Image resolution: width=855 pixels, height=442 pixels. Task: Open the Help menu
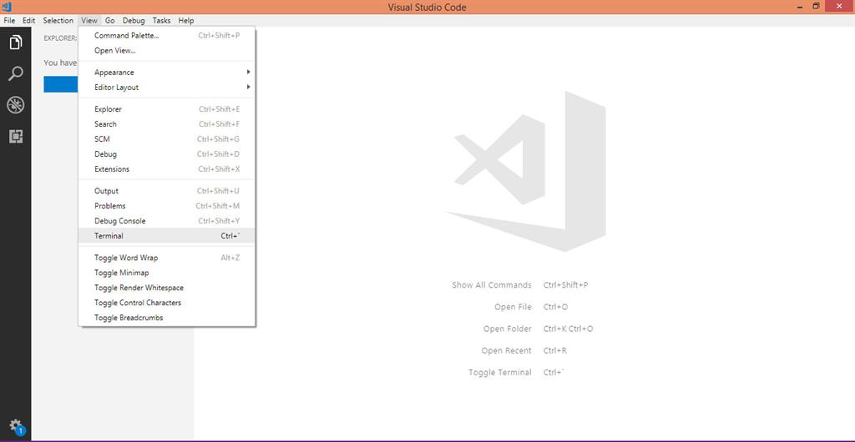coord(186,21)
